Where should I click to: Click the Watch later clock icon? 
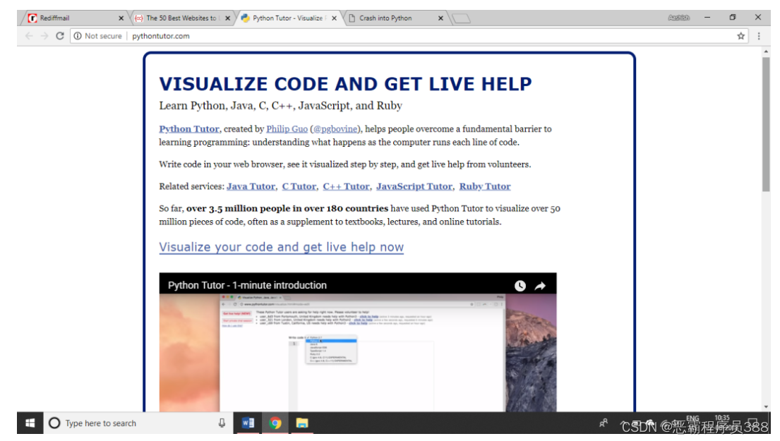click(x=520, y=286)
